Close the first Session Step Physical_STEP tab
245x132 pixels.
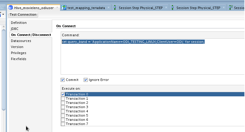click(166, 8)
